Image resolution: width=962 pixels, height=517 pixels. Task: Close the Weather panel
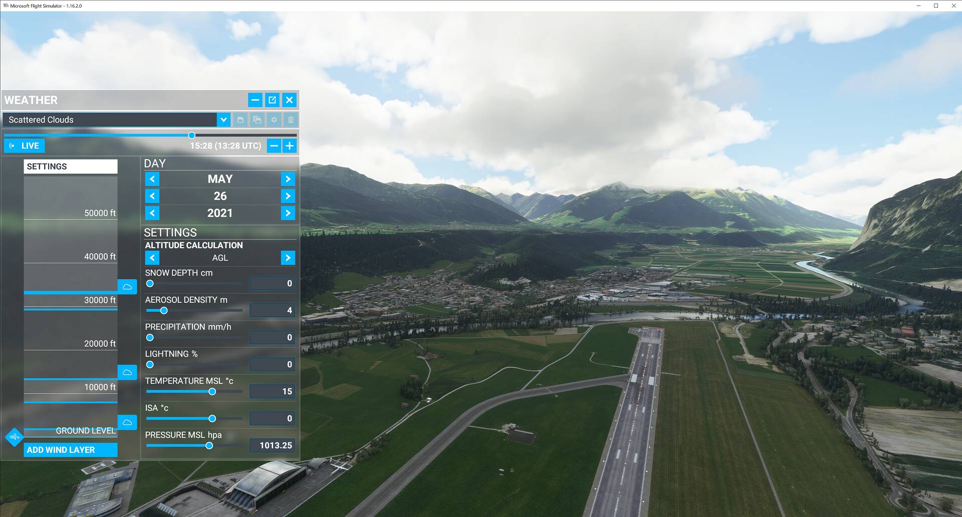click(289, 100)
